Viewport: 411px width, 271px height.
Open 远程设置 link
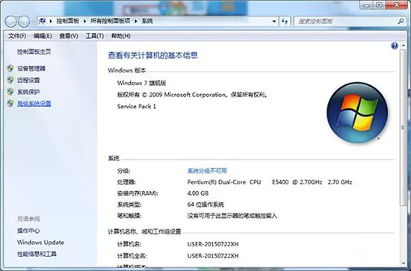pos(28,80)
